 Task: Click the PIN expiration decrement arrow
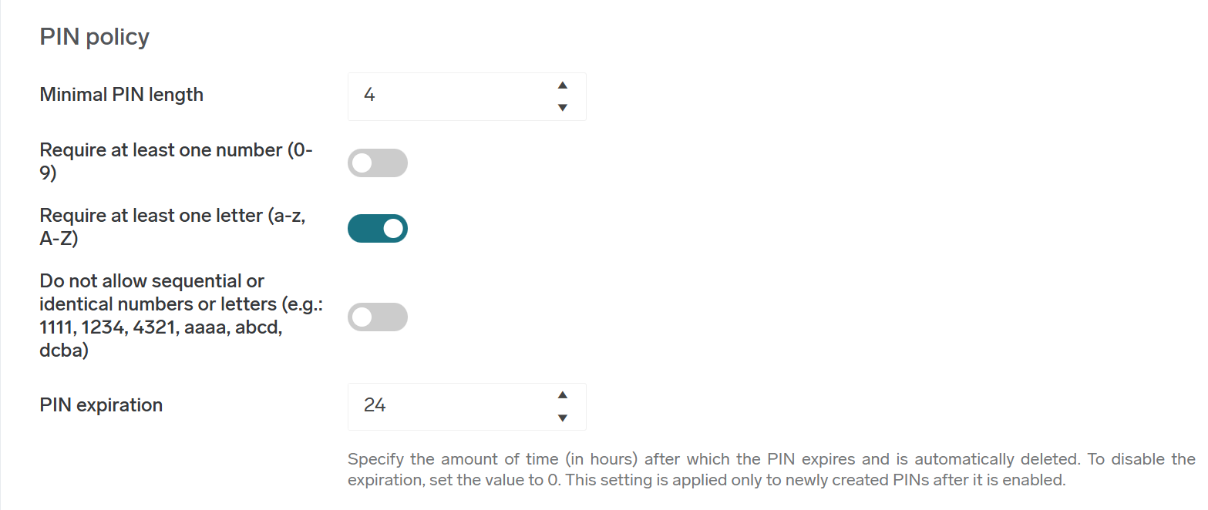(x=563, y=418)
